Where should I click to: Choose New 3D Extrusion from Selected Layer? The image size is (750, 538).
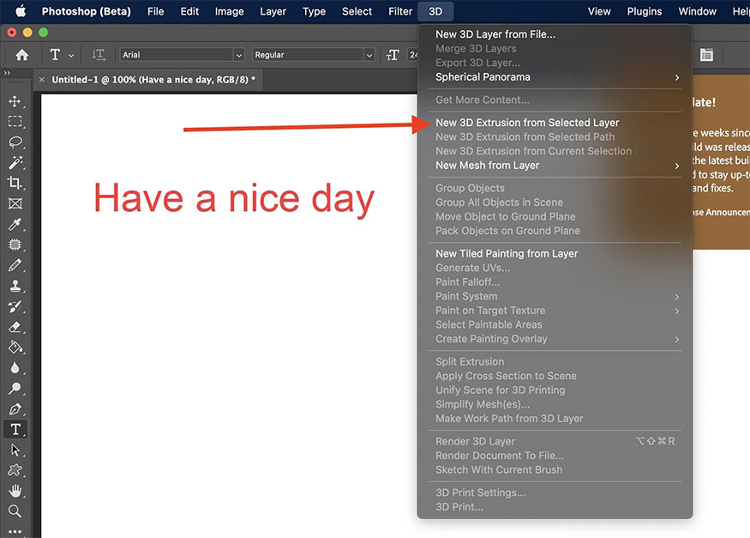(x=527, y=123)
